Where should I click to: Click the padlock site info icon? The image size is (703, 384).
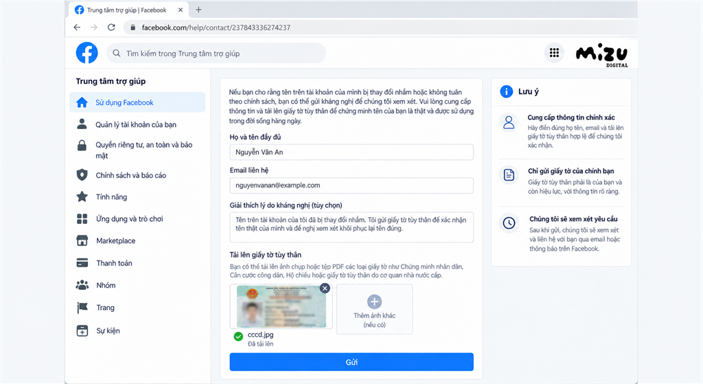[x=132, y=27]
